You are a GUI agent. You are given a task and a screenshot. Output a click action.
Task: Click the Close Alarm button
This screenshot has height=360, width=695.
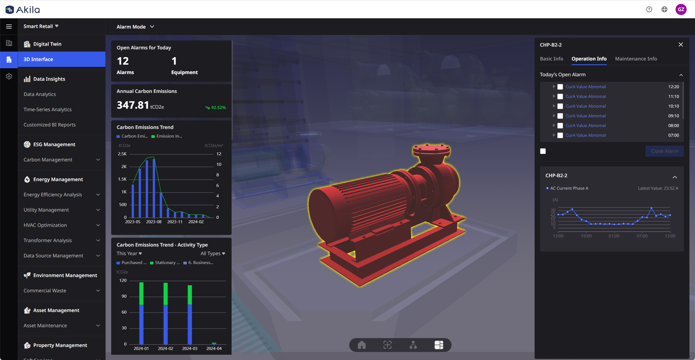(x=665, y=151)
